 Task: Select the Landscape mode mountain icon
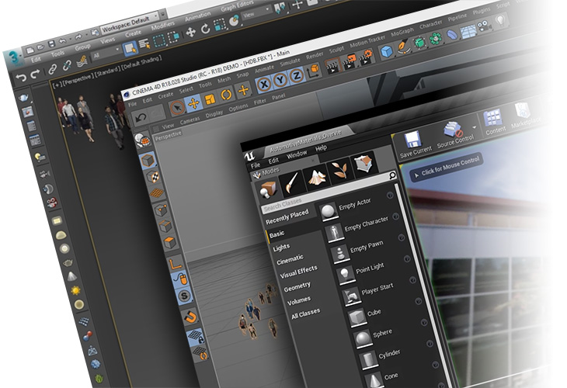(316, 178)
